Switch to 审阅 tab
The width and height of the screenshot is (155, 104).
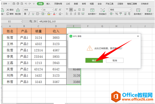(84, 4)
